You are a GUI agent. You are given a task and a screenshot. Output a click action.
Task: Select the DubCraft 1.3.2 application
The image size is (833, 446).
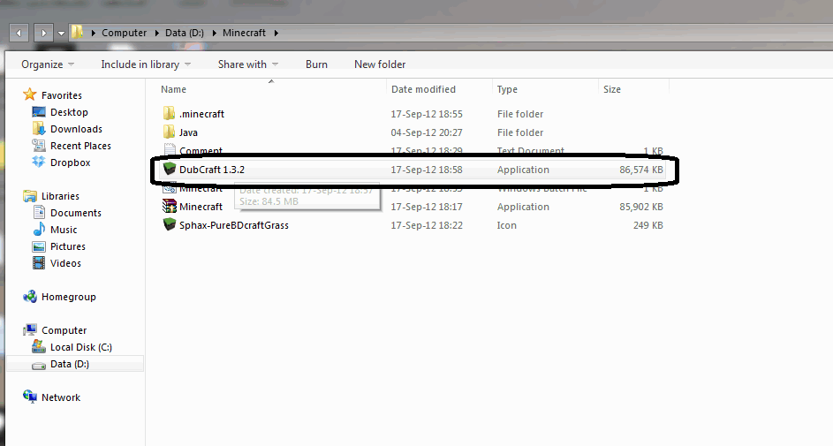pos(211,170)
